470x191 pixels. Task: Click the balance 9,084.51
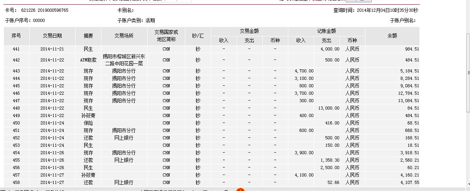(409, 86)
